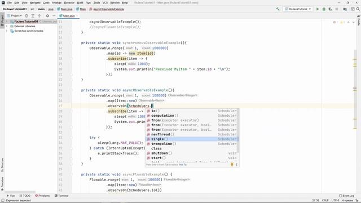Open the VCS menu
The height and width of the screenshot is (203, 361).
point(105,3)
